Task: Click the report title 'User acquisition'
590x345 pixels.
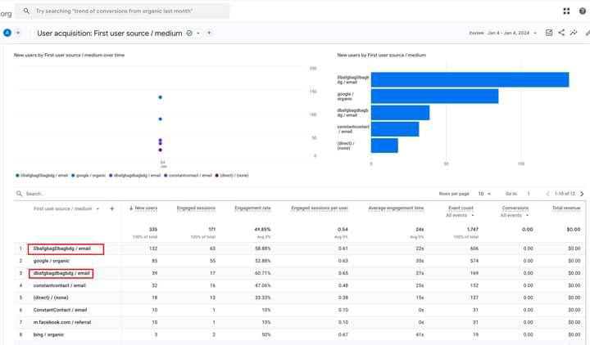Action: 110,33
